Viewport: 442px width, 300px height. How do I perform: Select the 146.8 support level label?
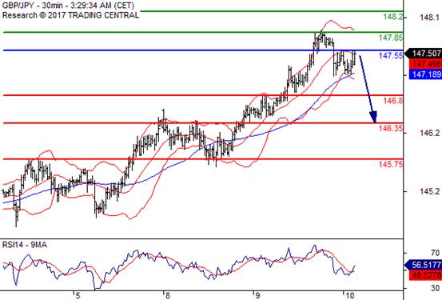point(393,101)
